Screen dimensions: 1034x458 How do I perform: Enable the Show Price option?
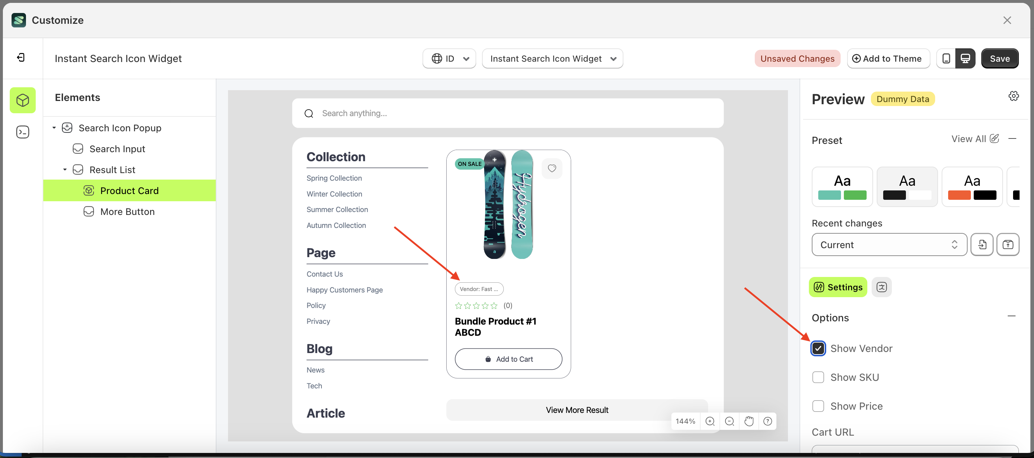(x=818, y=406)
